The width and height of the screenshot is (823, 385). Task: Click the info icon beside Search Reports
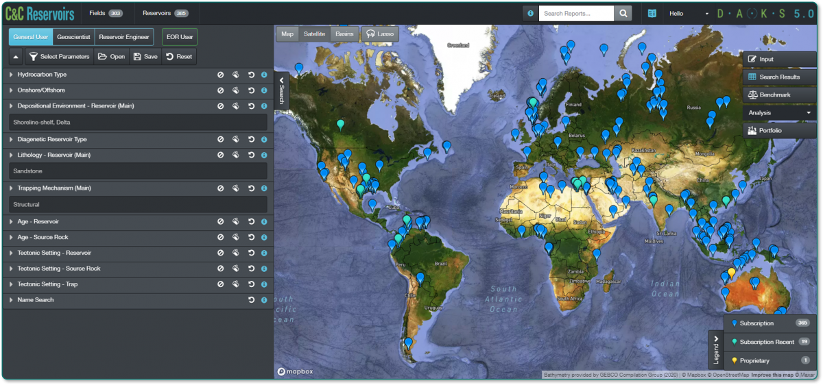pyautogui.click(x=530, y=14)
